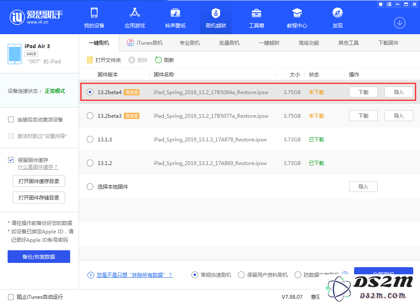This screenshot has height=303, width=420.
Task: Open 打开固件存储目录 button
Action: click(39, 197)
